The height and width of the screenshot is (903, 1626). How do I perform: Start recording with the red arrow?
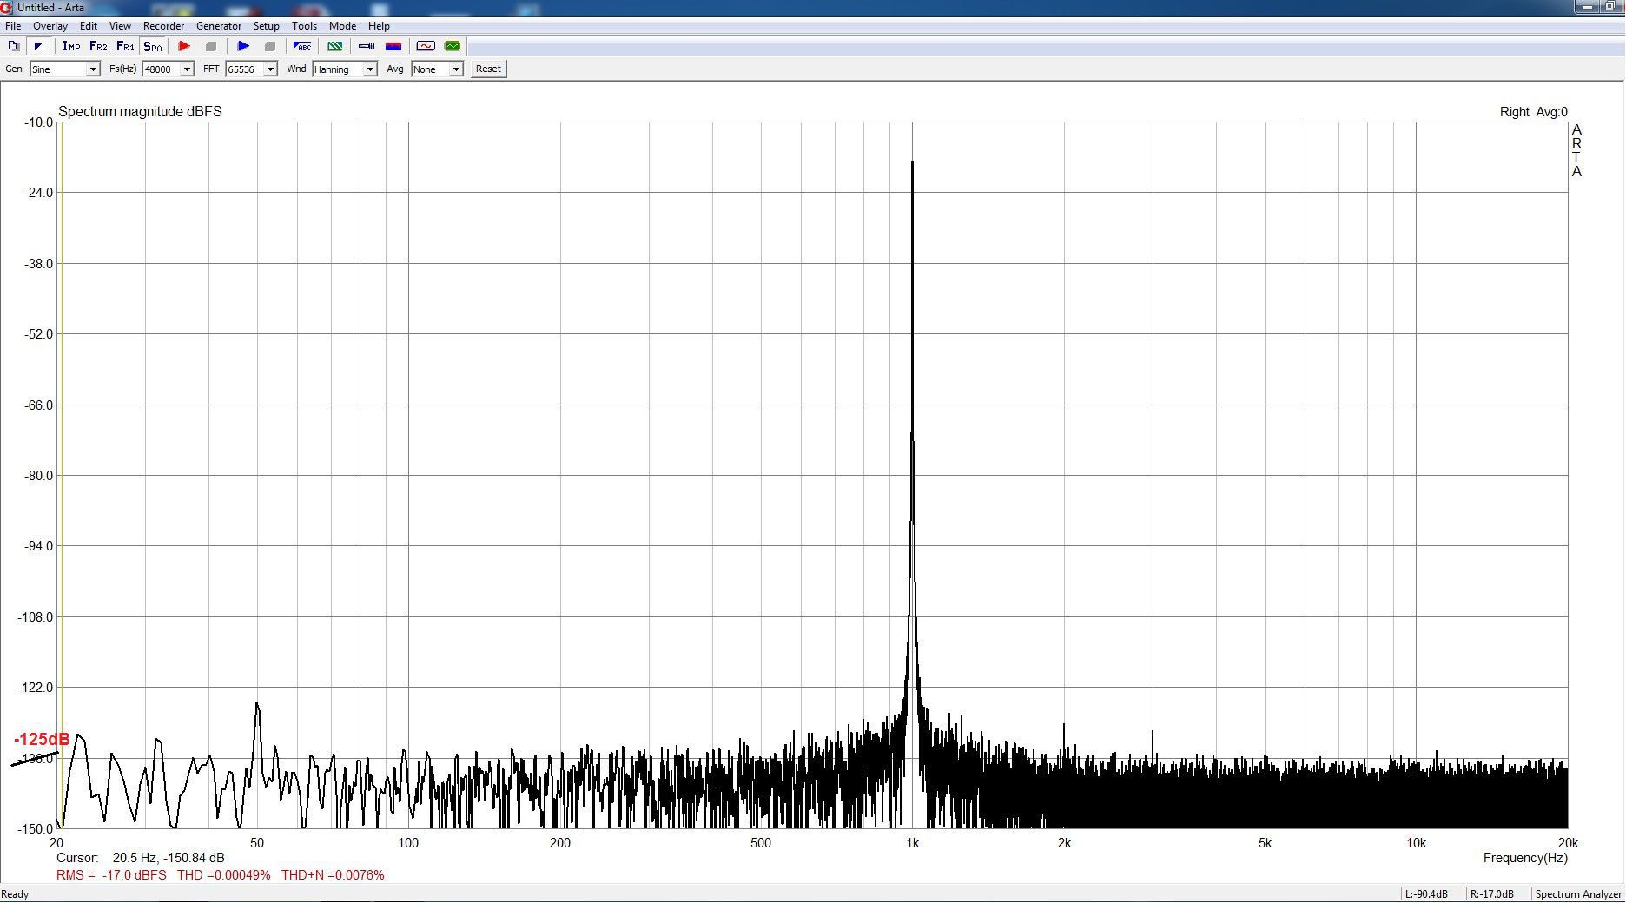click(x=184, y=46)
